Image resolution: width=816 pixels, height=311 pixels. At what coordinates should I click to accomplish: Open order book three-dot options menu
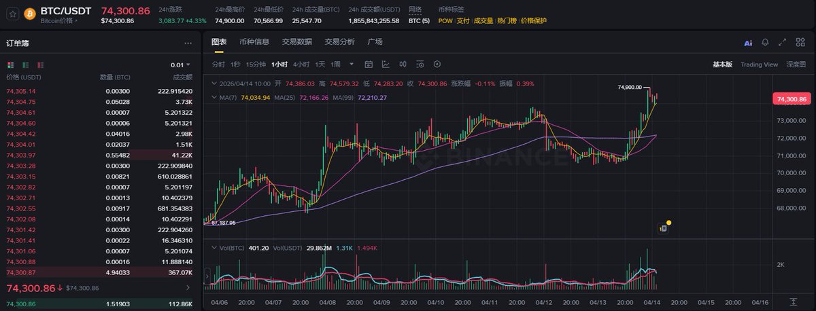pyautogui.click(x=190, y=43)
